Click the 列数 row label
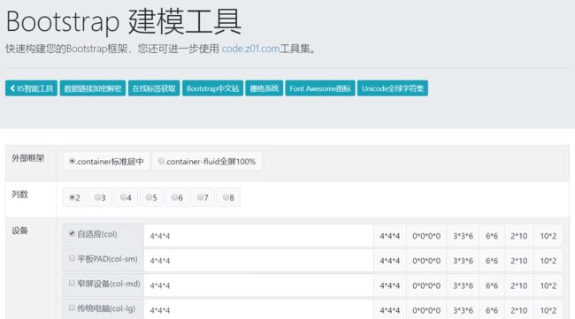Image resolution: width=575 pixels, height=319 pixels. point(19,194)
